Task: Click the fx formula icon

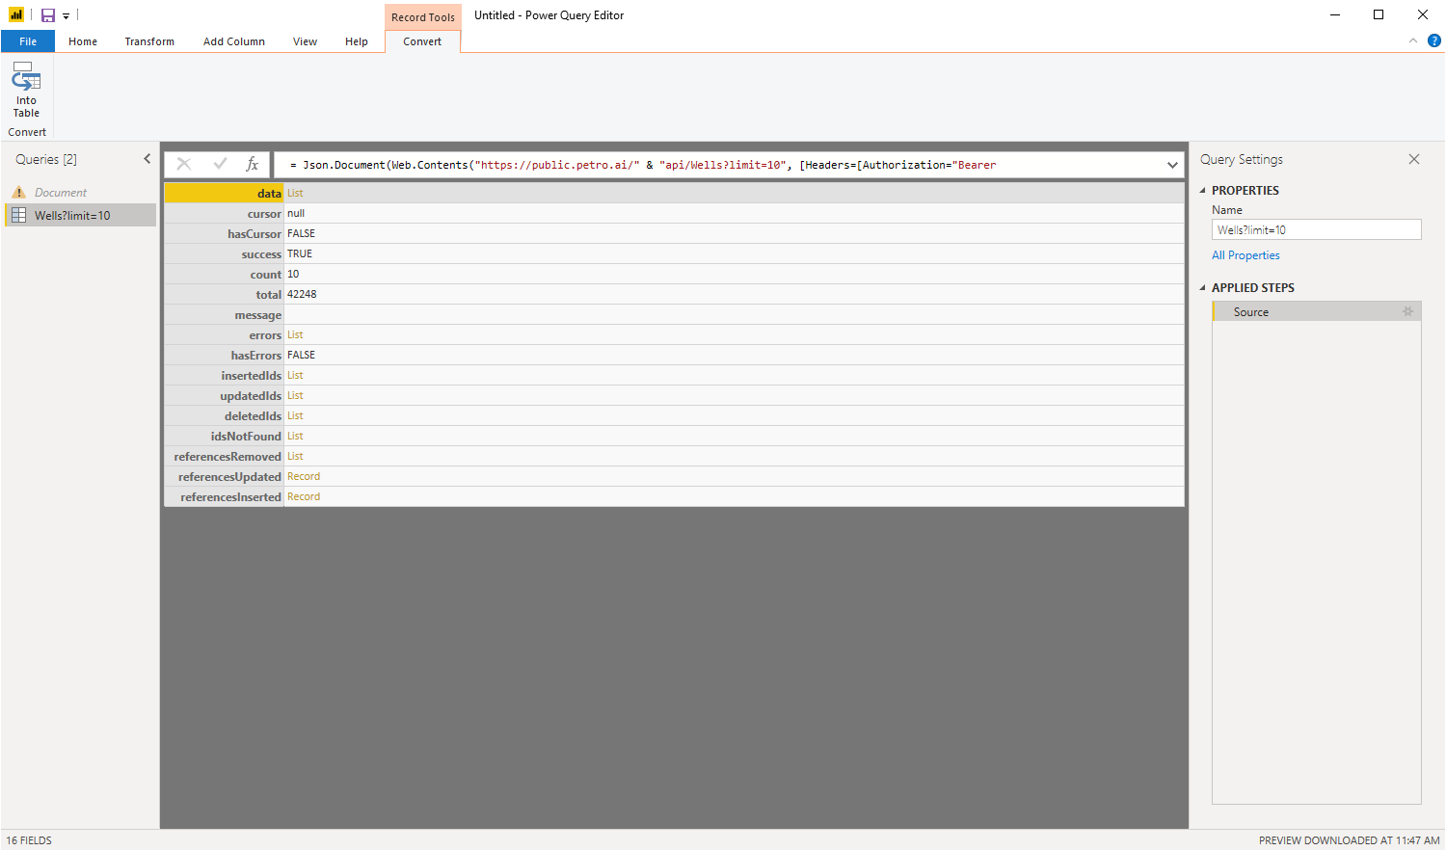Action: click(x=252, y=165)
